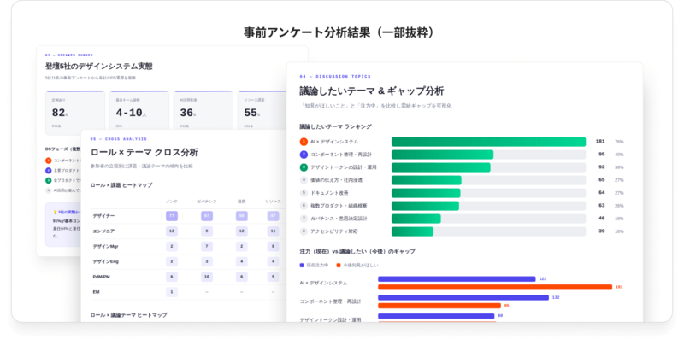Click the エンジニア row label

pyautogui.click(x=103, y=231)
